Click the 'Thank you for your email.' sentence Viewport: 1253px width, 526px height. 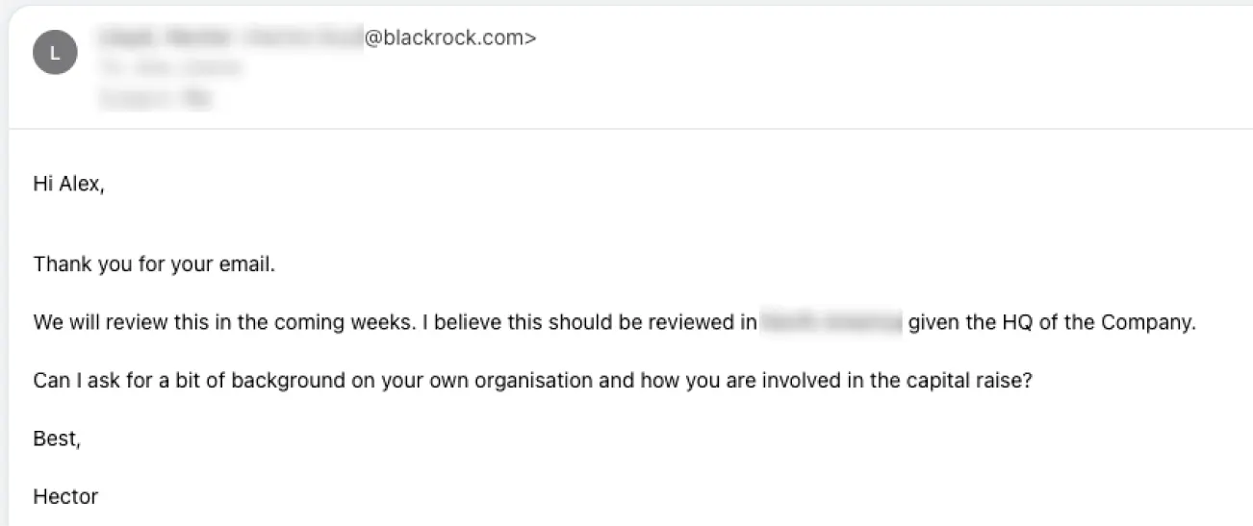(x=155, y=263)
